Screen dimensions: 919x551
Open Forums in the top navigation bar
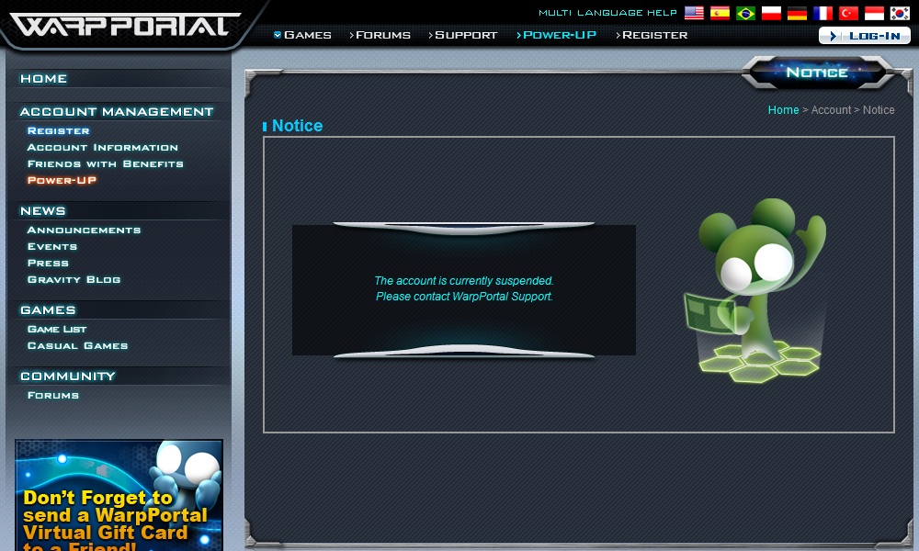380,35
